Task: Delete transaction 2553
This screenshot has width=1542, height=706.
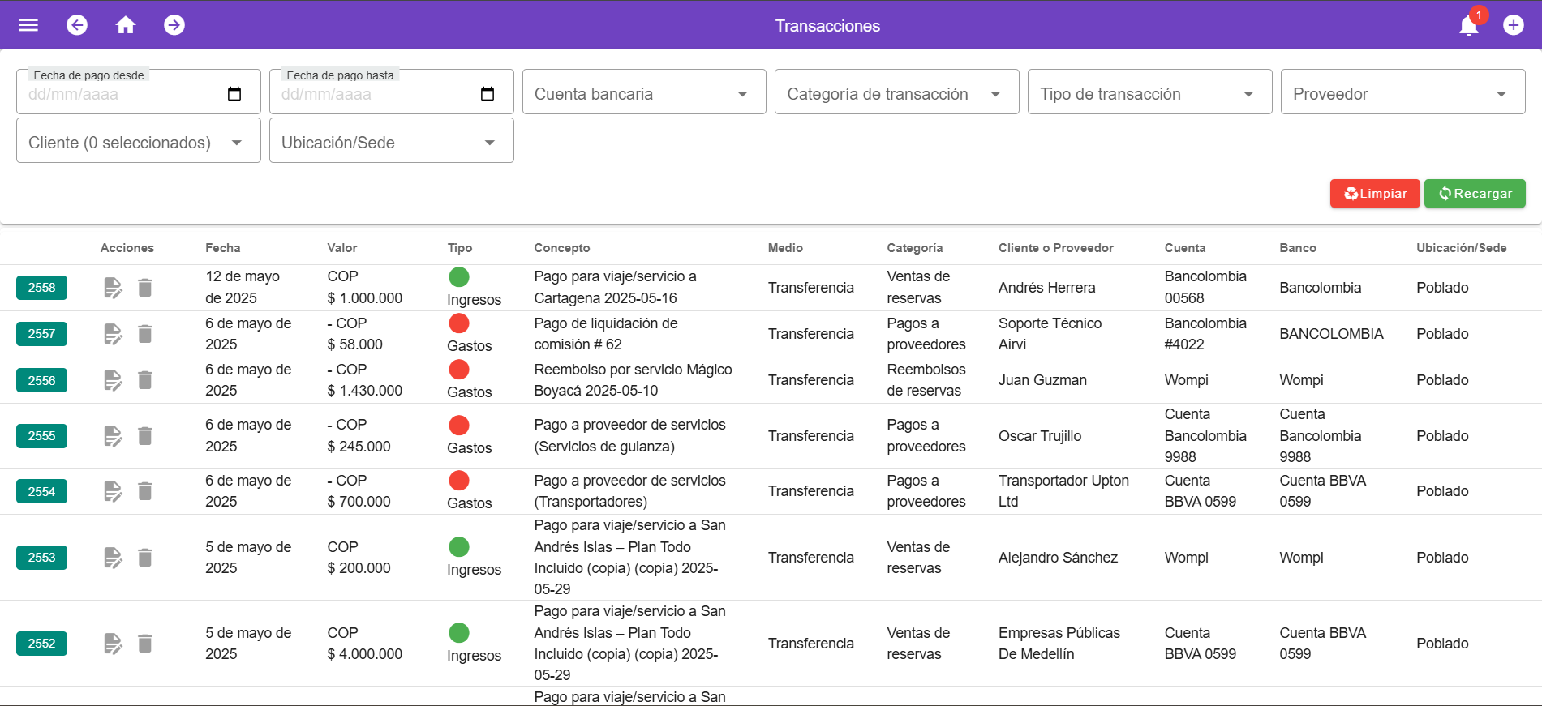Action: pos(145,558)
